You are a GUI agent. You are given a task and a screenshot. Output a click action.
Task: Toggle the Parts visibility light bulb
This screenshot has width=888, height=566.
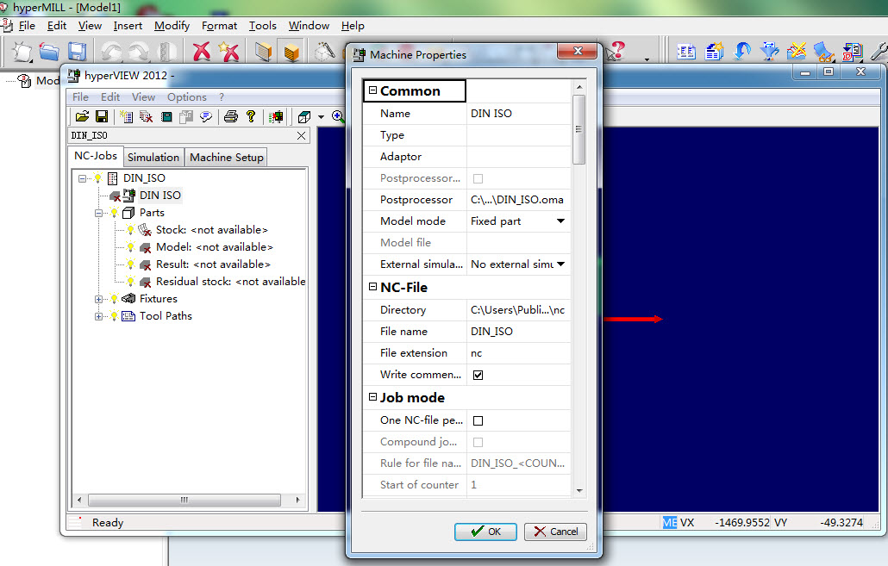(115, 213)
